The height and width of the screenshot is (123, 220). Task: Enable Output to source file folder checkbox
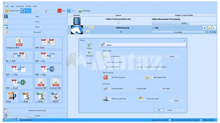click(x=105, y=62)
